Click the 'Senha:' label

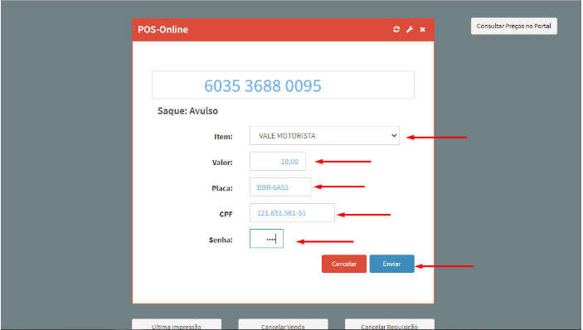(x=221, y=240)
